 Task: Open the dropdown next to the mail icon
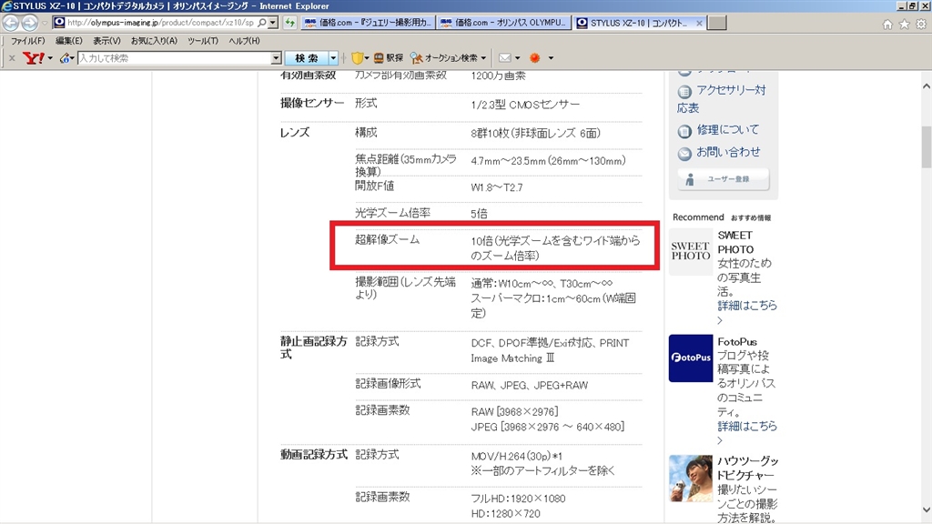click(518, 58)
